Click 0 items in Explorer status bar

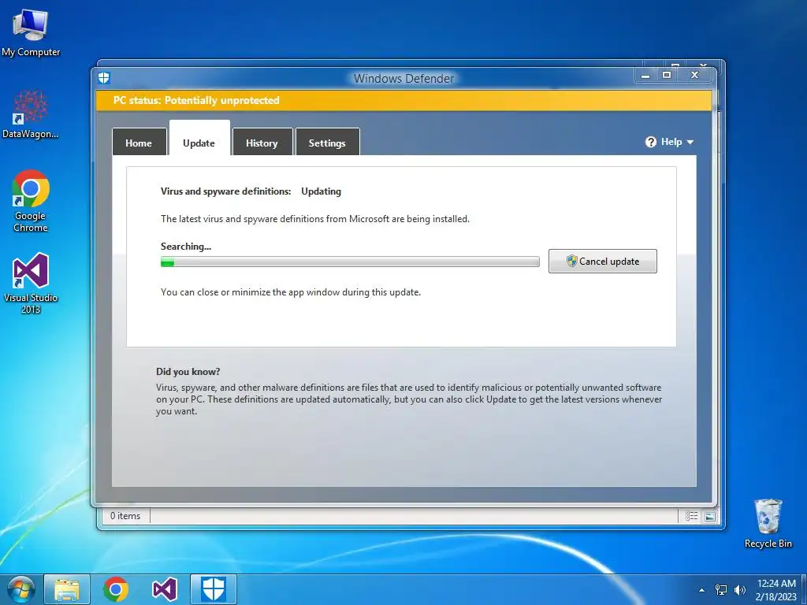pyautogui.click(x=125, y=515)
